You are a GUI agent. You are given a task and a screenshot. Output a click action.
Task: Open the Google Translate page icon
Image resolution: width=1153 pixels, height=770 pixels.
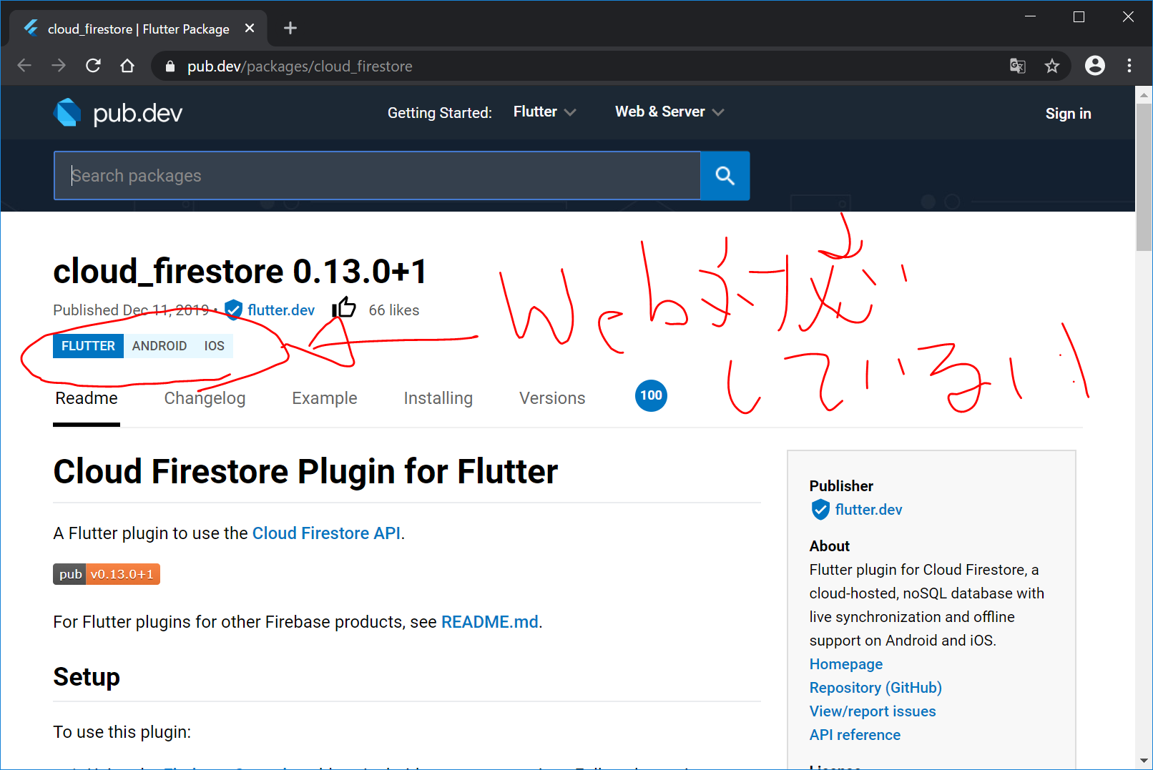[1017, 66]
